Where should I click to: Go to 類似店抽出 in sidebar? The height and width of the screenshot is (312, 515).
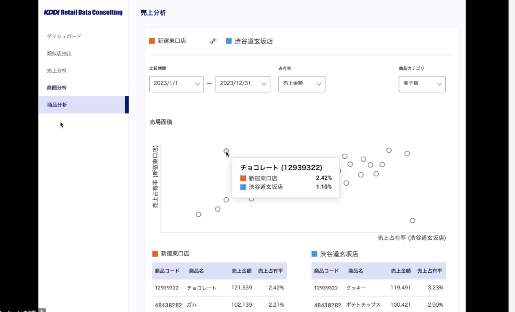59,53
